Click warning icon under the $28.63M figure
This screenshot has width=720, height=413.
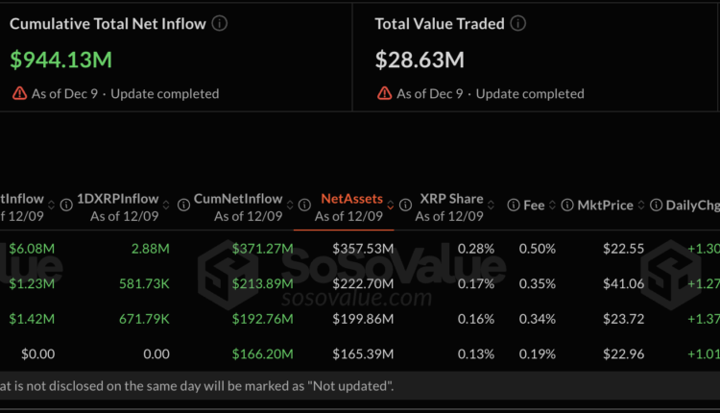tap(384, 93)
